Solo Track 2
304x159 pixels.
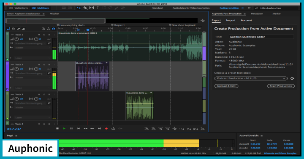coord(44,65)
